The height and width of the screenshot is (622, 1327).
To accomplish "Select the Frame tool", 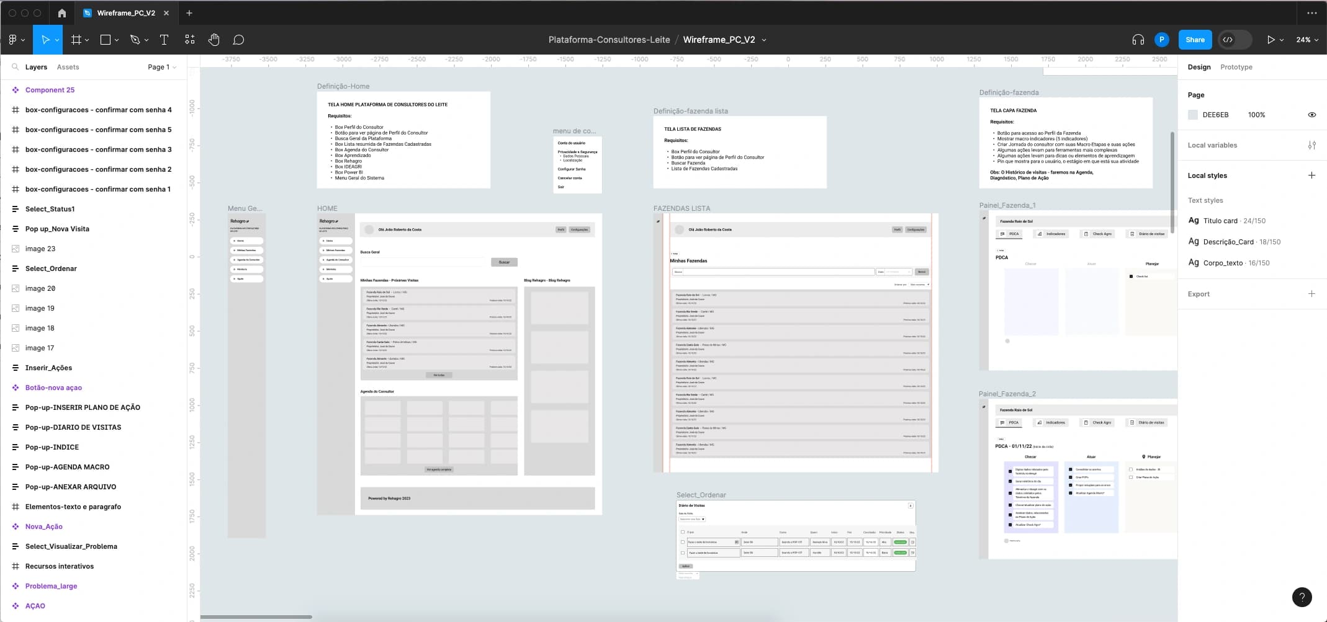I will [76, 40].
